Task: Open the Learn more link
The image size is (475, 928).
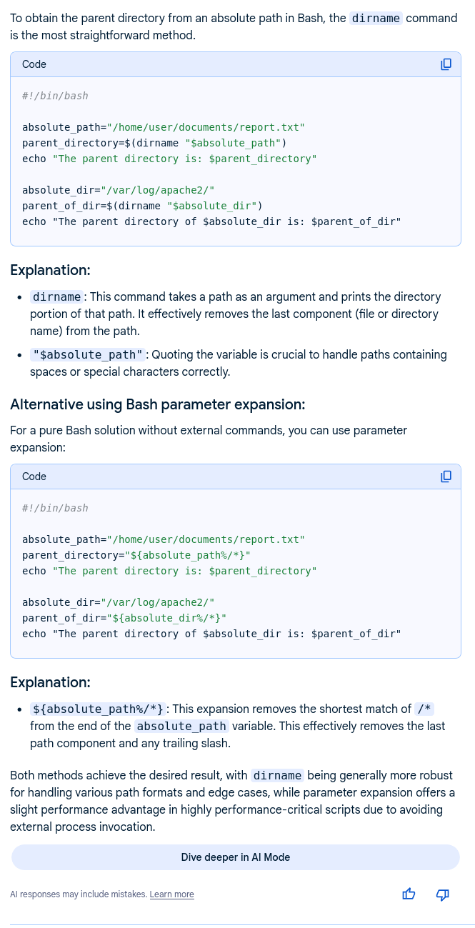Action: (171, 894)
